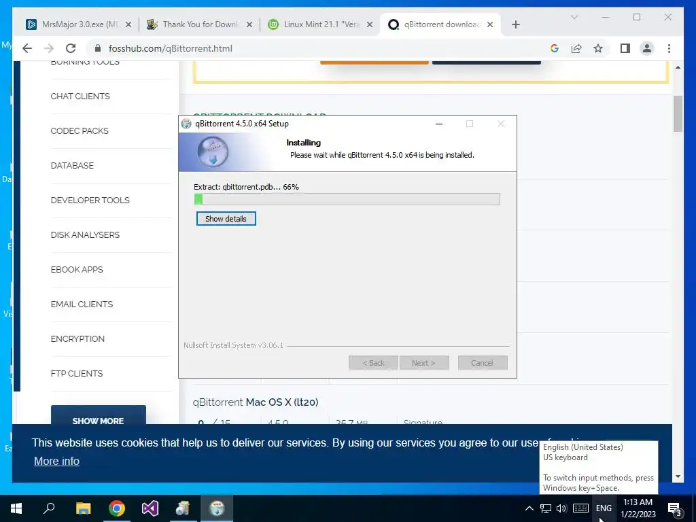Select qBittorrent Setup taskbar icon
The width and height of the screenshot is (696, 522).
click(x=217, y=508)
